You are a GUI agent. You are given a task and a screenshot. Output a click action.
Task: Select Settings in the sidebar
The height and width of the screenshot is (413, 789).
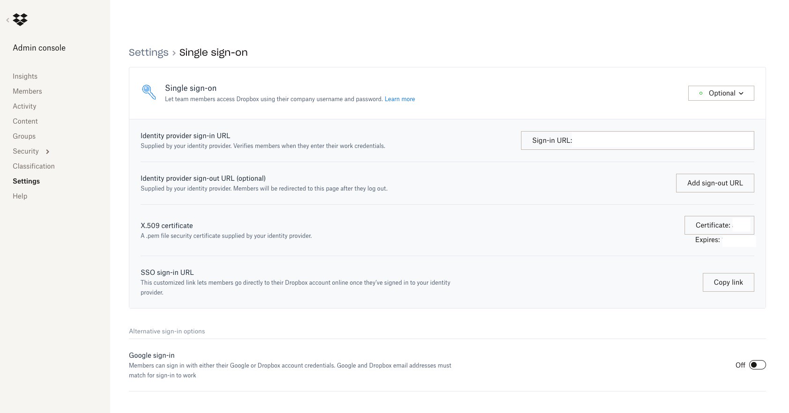coord(26,181)
